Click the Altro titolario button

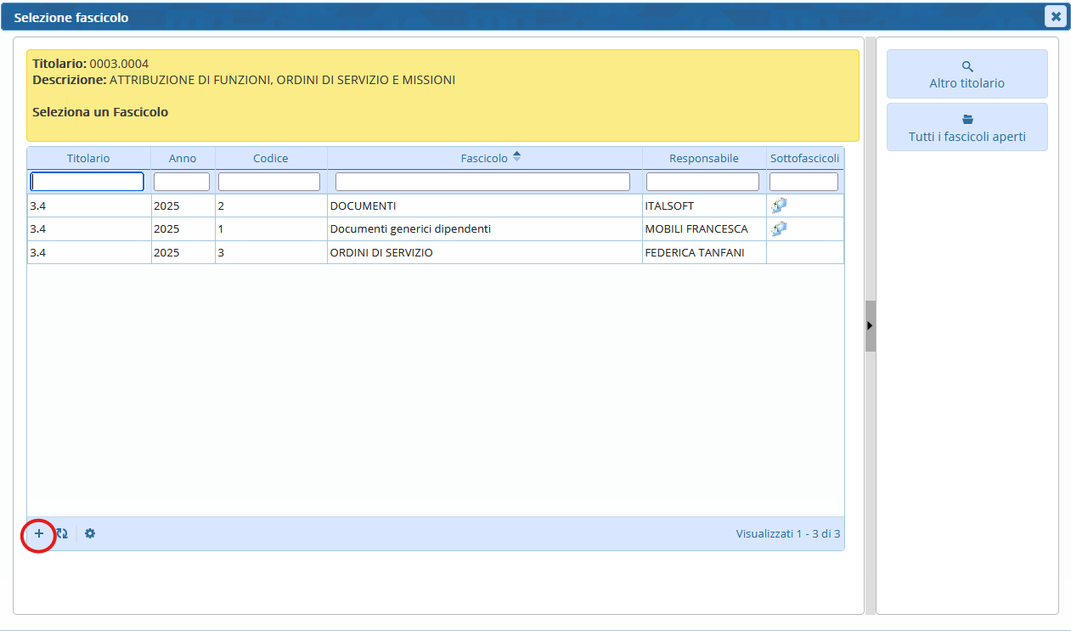tap(967, 75)
